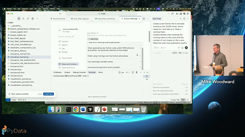Split the editor to the right
The width and height of the screenshot is (245, 137).
coord(144,19)
